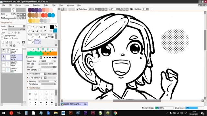Open the Layer menu
This screenshot has height=116, width=207.
27,5
